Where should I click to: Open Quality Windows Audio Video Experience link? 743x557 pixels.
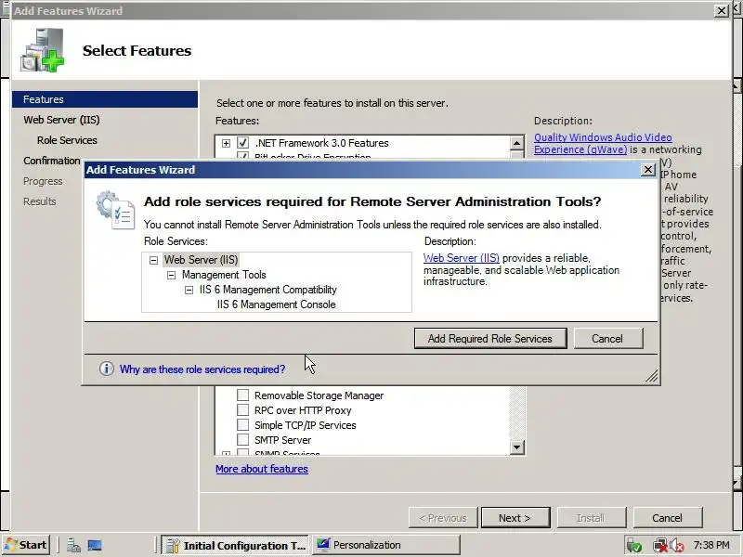(603, 144)
